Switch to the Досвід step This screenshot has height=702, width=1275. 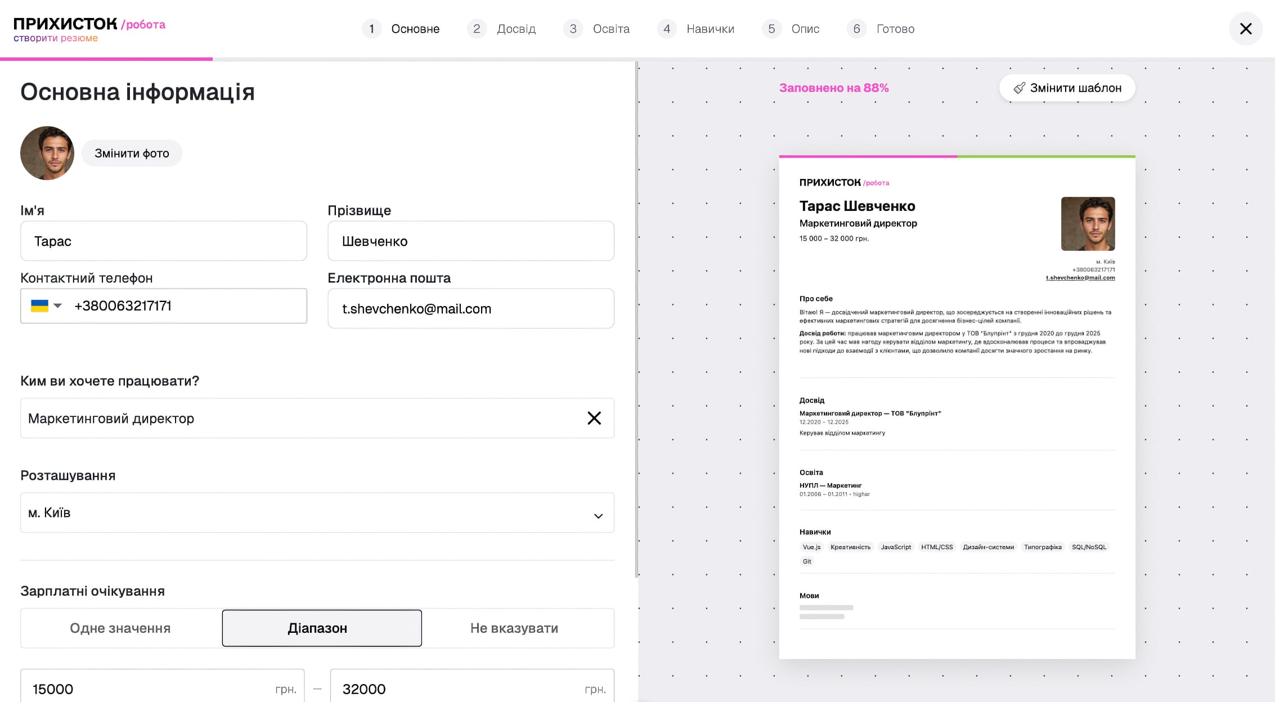pos(517,29)
